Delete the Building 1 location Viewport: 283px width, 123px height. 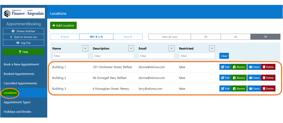(x=268, y=67)
